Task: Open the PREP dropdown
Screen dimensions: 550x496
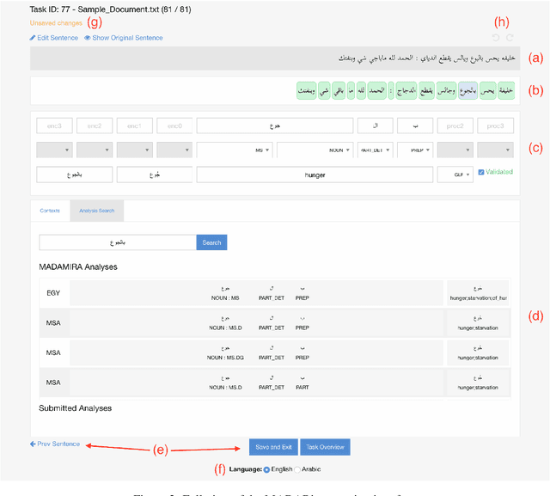Action: pyautogui.click(x=415, y=150)
